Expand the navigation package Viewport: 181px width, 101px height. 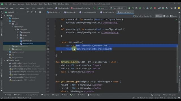pos(18,32)
